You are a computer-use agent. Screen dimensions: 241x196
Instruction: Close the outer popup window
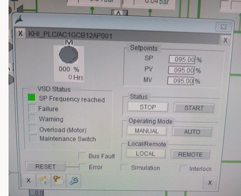224,27
